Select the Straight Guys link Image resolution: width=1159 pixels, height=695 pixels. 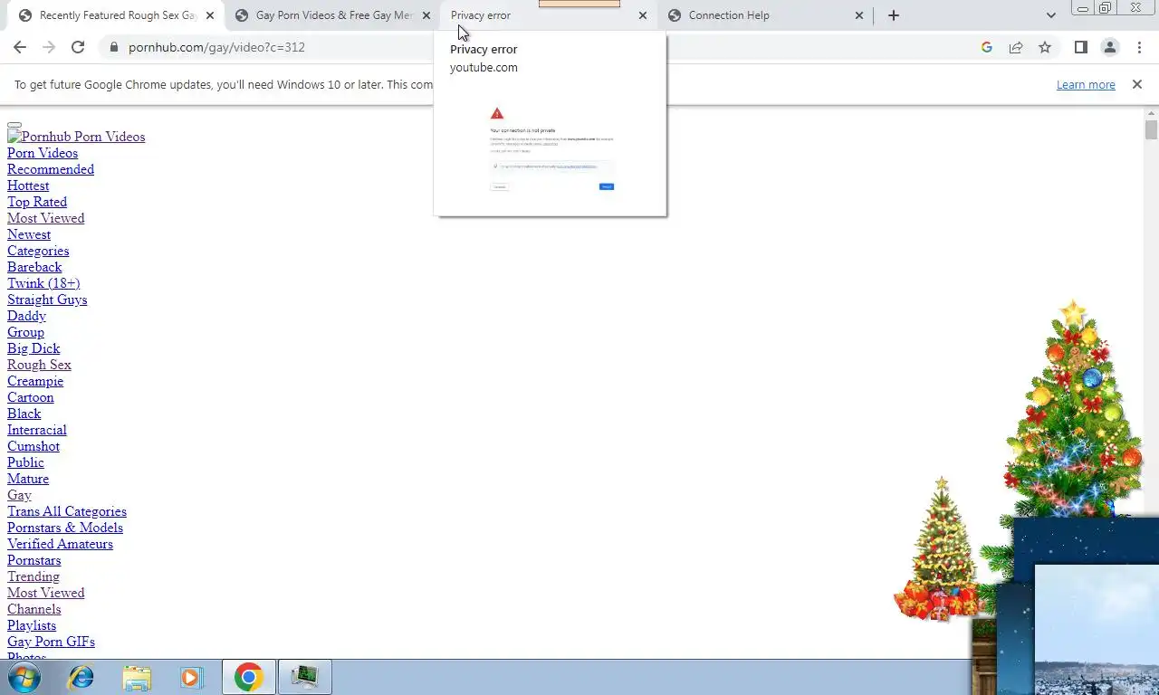(x=47, y=300)
